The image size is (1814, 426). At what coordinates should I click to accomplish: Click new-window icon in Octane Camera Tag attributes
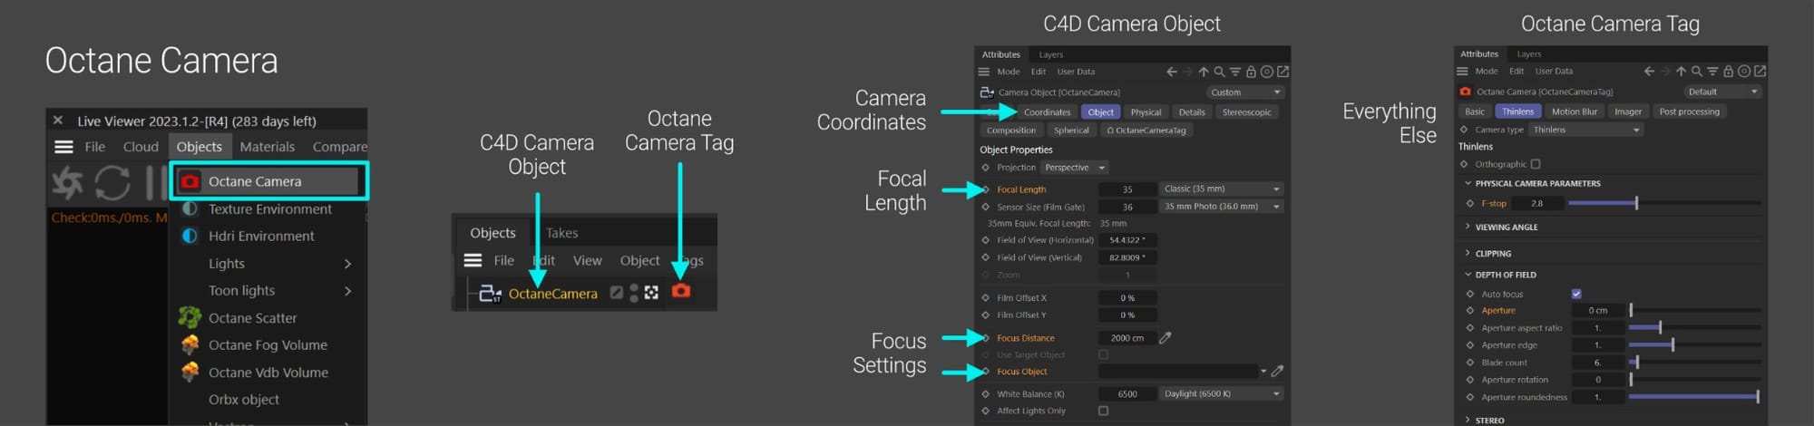pyautogui.click(x=1760, y=71)
